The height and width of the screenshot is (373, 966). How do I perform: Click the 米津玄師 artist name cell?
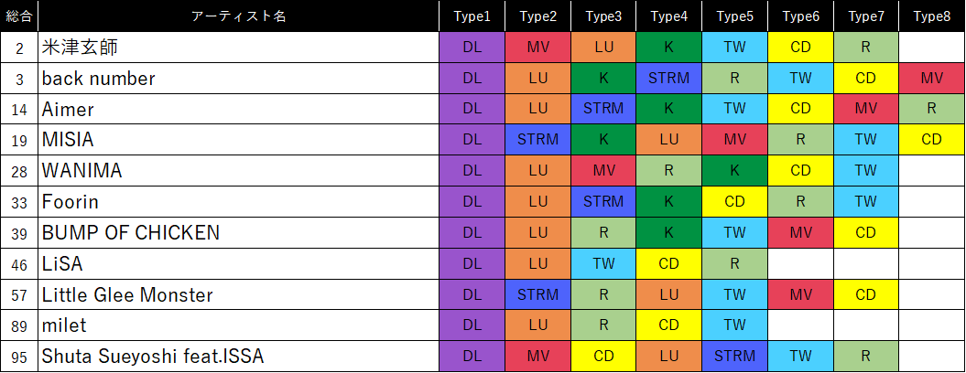click(x=238, y=48)
